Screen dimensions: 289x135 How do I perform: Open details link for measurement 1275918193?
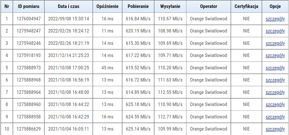[x=275, y=55]
